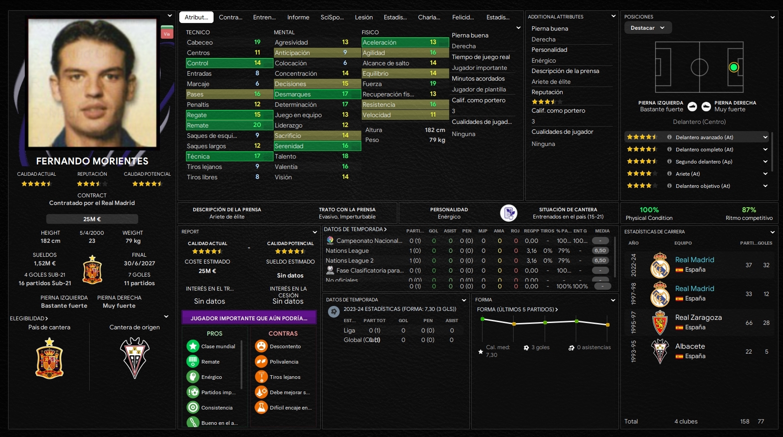This screenshot has width=783, height=437.
Task: Click the Cabeceo attribute row showing 19
Action: [229, 42]
